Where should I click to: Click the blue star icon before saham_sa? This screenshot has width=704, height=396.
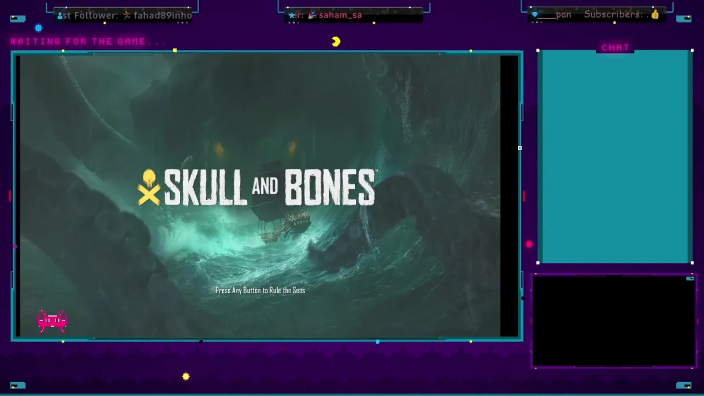(292, 15)
